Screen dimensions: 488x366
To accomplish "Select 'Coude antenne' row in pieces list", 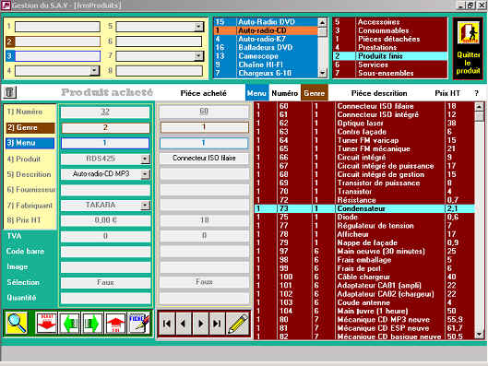I will point(364,302).
